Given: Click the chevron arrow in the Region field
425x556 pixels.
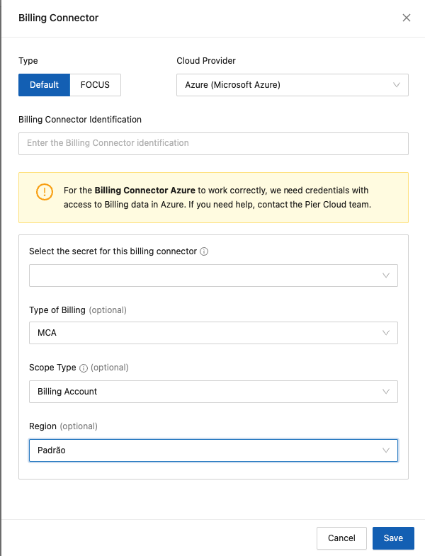Looking at the screenshot, I should (386, 450).
